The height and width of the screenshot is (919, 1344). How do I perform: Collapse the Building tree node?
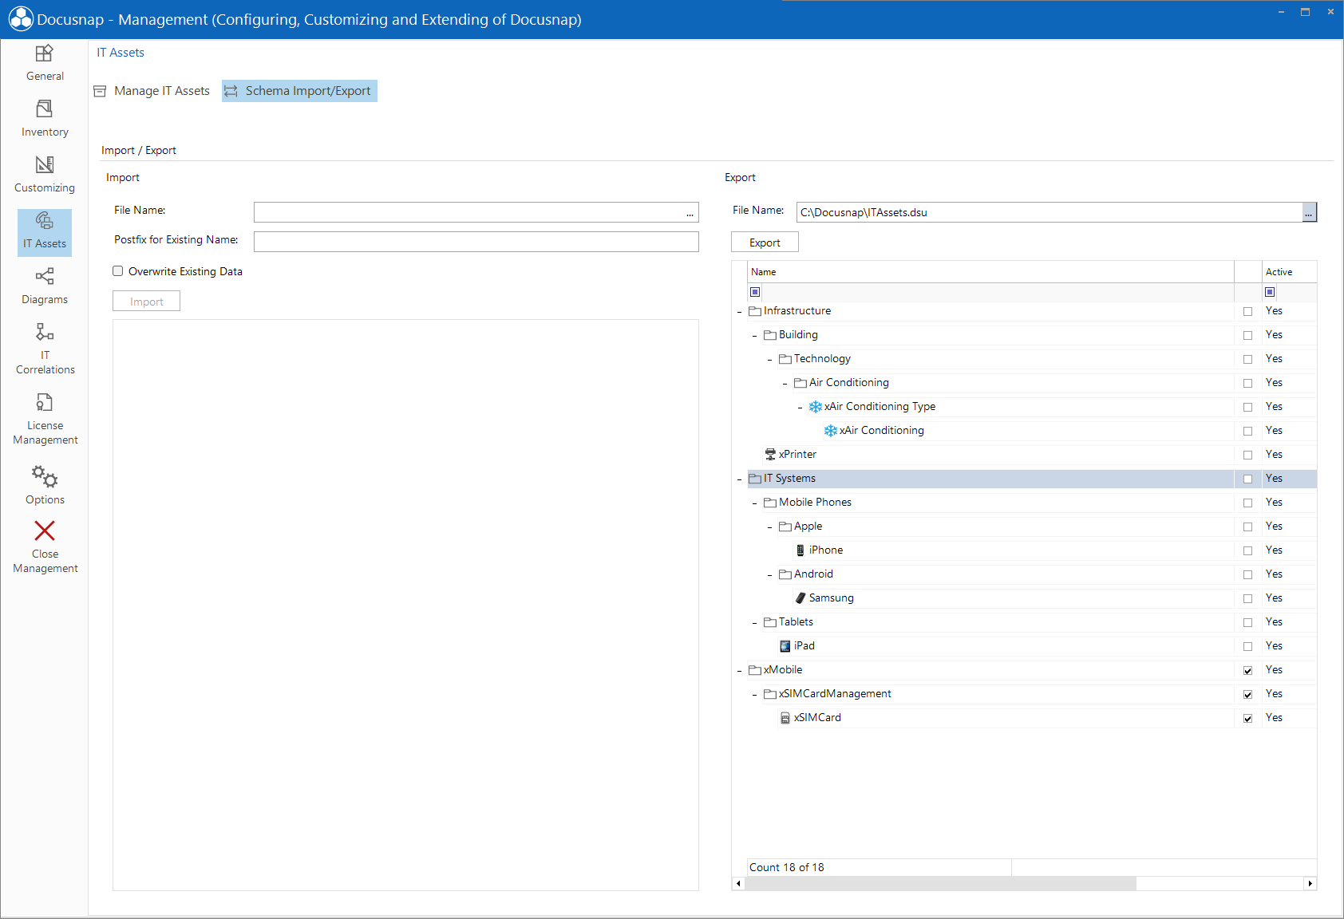point(754,335)
